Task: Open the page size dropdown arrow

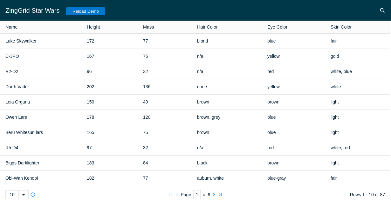Action: click(x=24, y=195)
